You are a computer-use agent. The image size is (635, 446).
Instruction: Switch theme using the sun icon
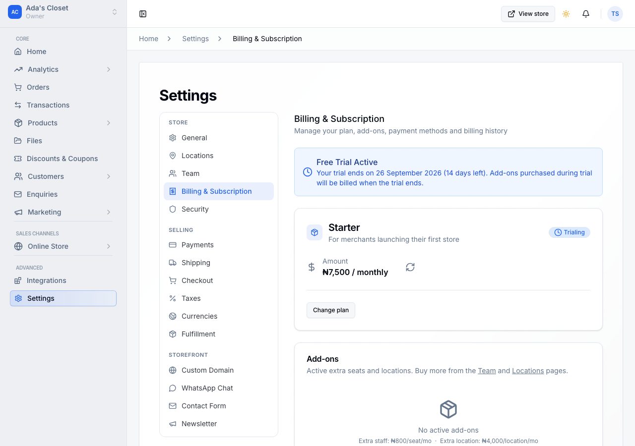click(x=566, y=14)
